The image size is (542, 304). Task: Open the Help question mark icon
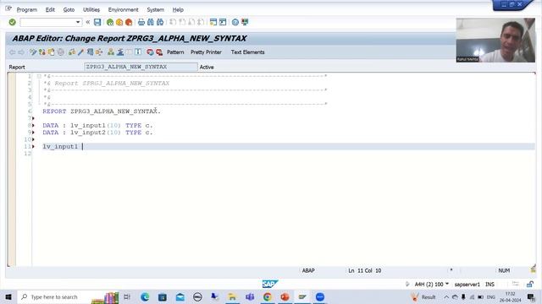click(235, 22)
